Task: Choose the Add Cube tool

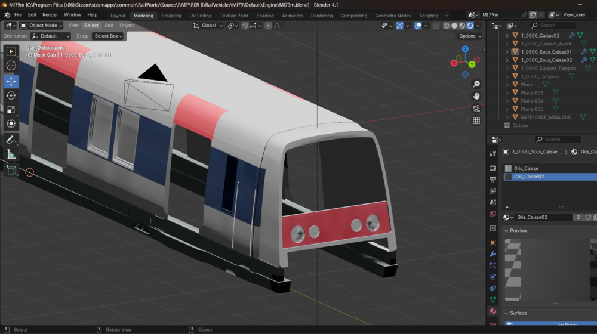Action: point(11,170)
